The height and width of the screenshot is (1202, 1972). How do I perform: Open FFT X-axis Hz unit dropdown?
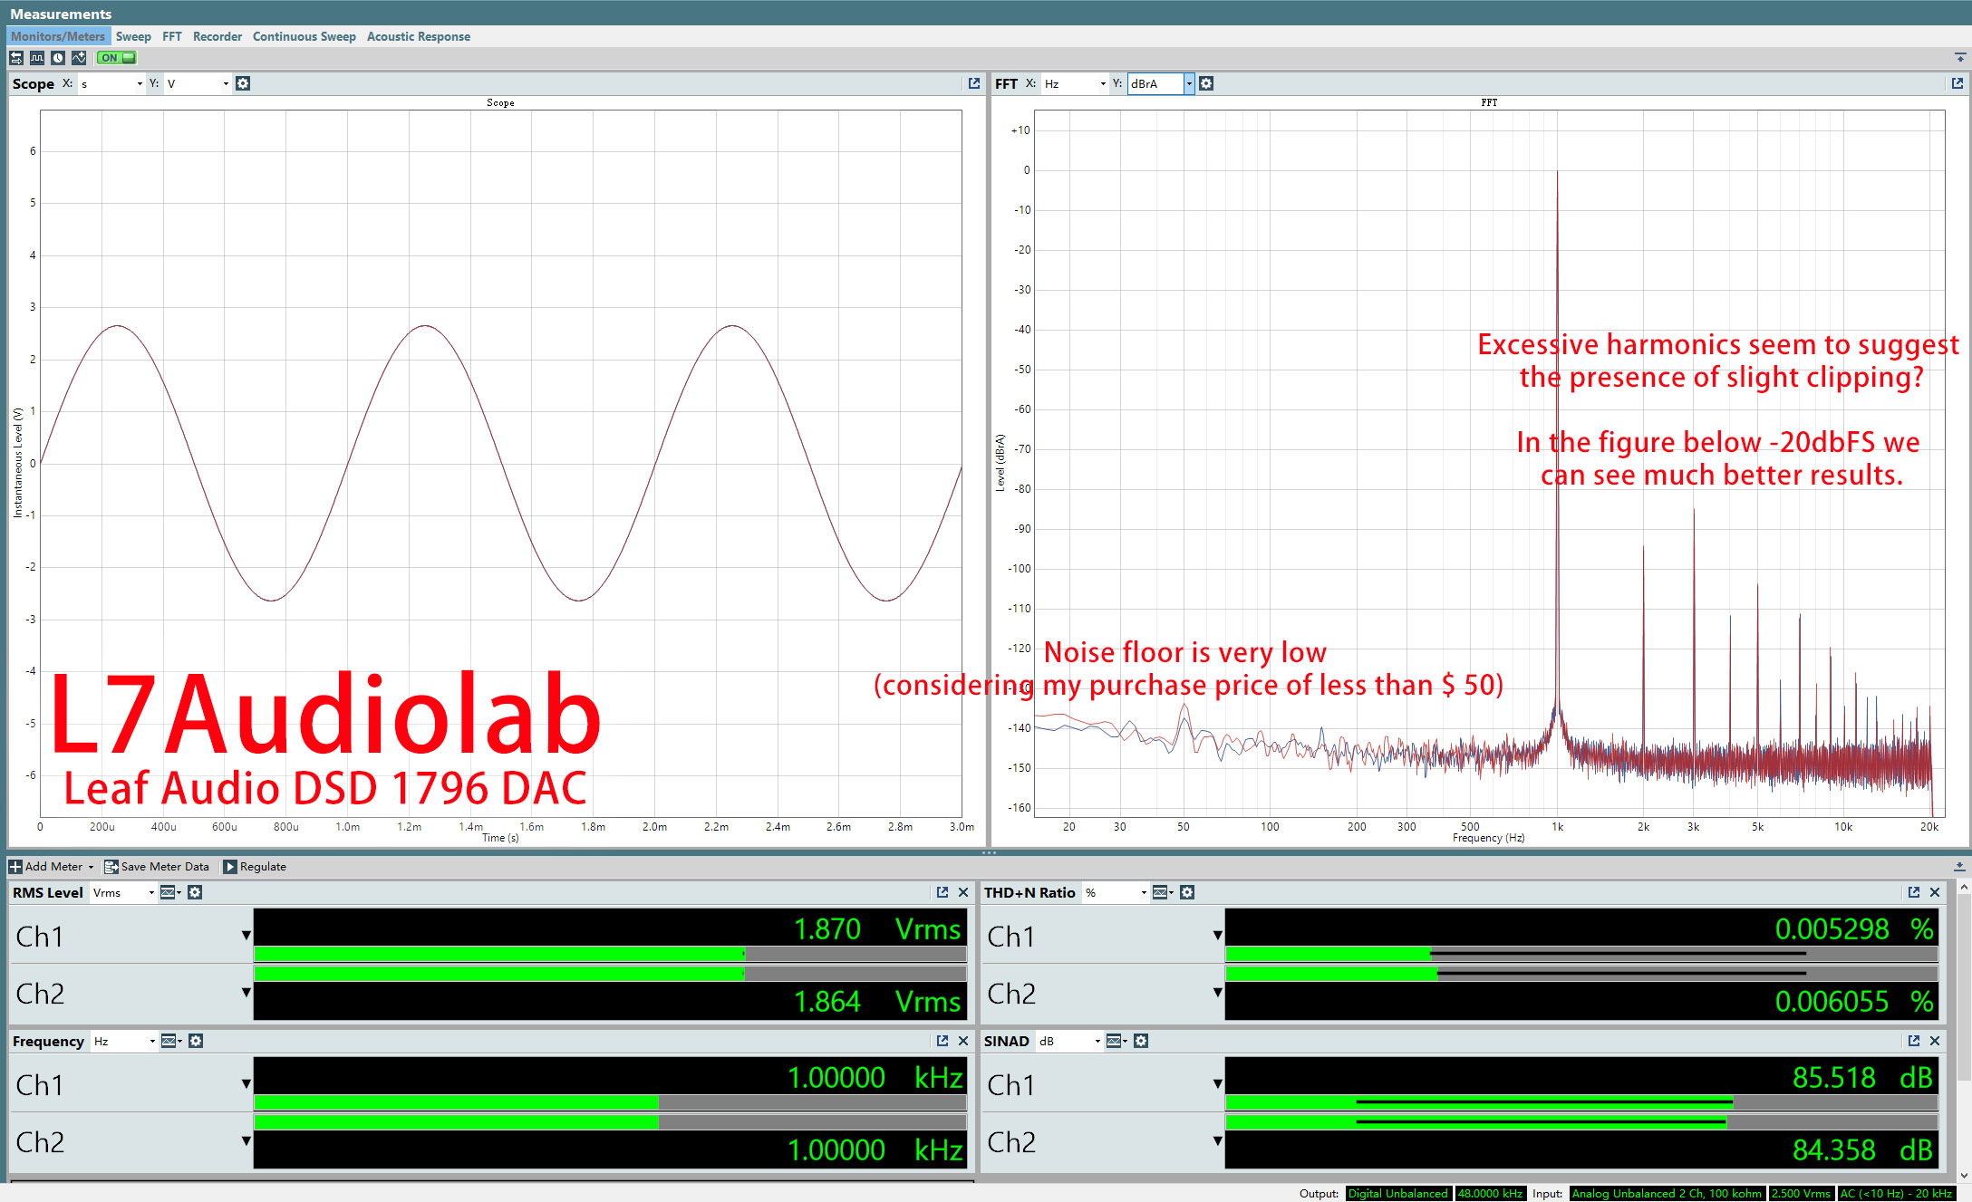pyautogui.click(x=1076, y=83)
